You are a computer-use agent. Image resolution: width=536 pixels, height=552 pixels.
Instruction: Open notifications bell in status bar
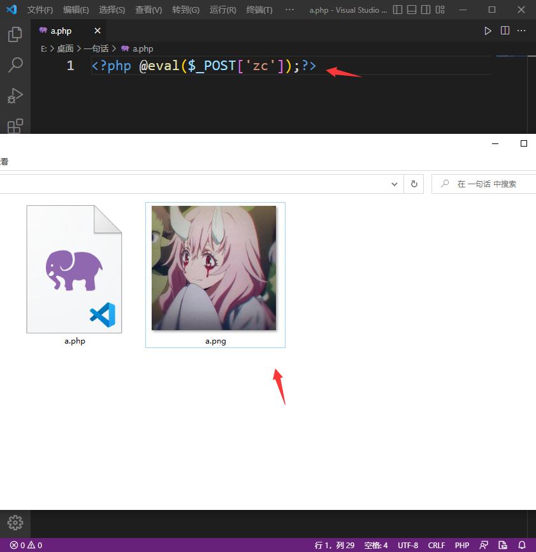(522, 546)
